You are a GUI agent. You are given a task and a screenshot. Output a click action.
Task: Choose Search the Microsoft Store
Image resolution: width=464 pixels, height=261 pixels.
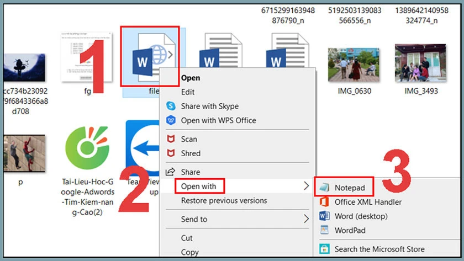pyautogui.click(x=379, y=249)
